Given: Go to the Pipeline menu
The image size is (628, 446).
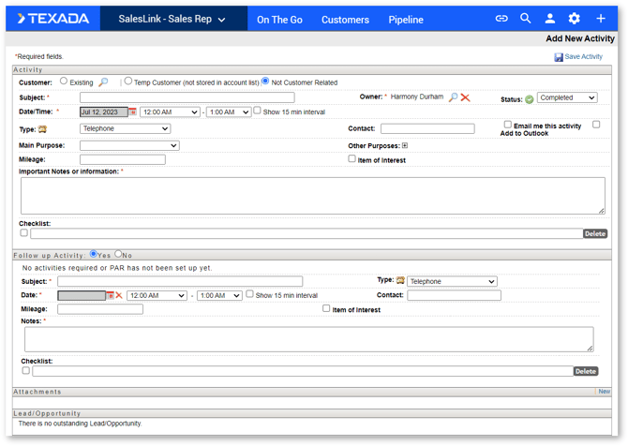Looking at the screenshot, I should (406, 20).
